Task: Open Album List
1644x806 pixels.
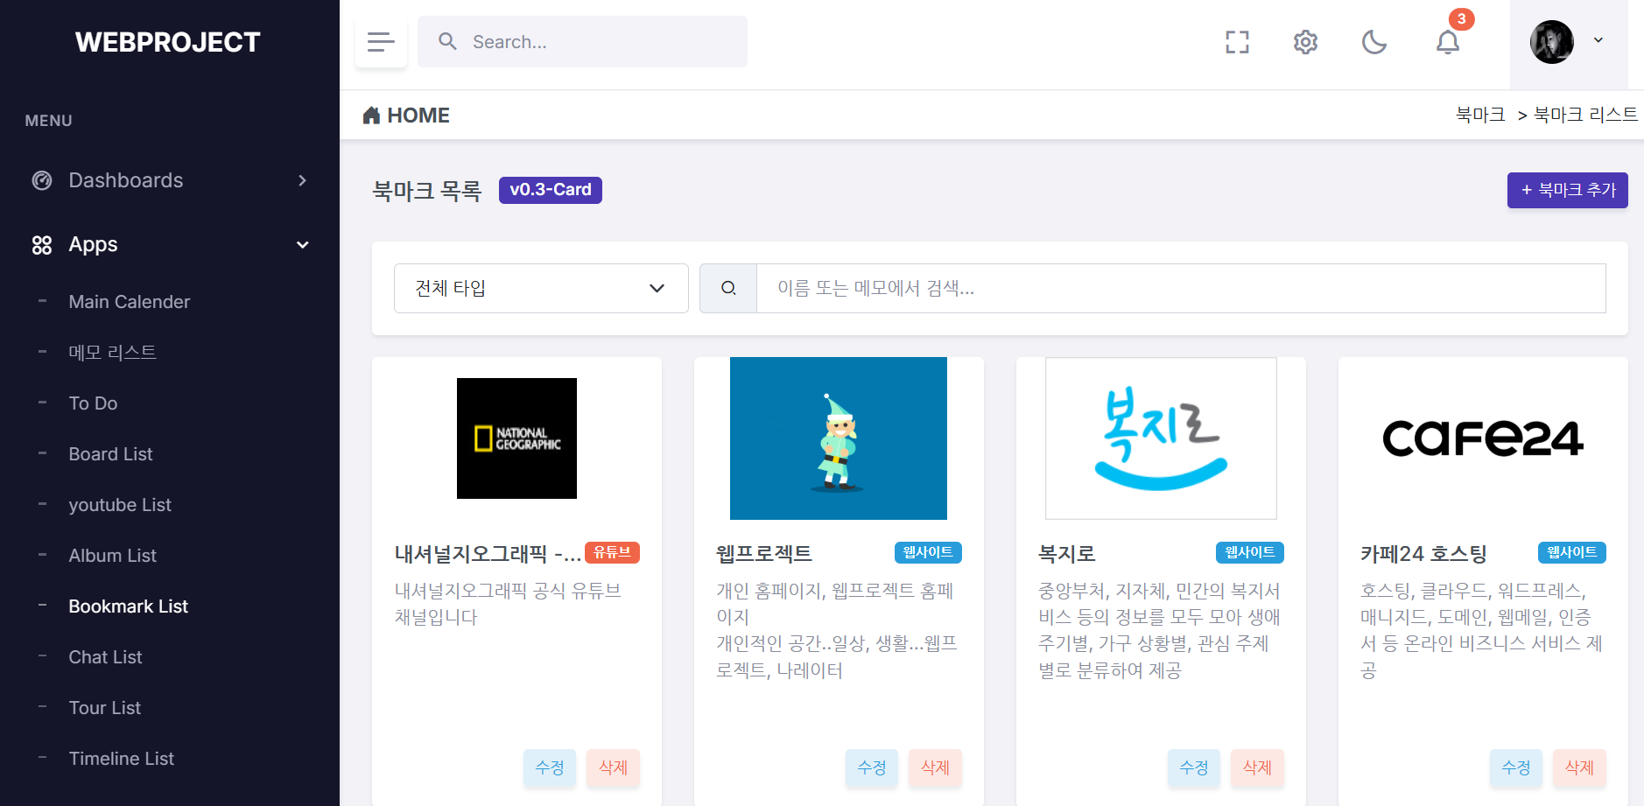Action: pyautogui.click(x=113, y=556)
